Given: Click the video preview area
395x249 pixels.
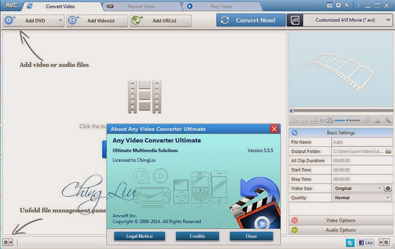Looking at the screenshot, I should click(x=341, y=69).
